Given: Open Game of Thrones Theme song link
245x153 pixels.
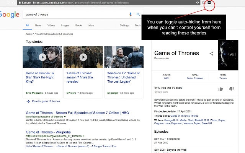Looking at the screenshot, I should click(x=184, y=116).
